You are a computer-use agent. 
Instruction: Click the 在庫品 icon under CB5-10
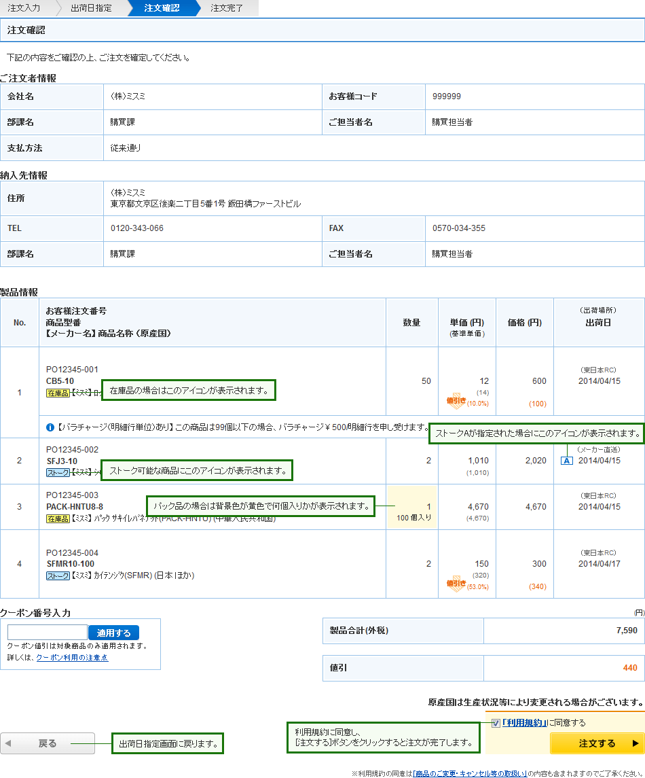(58, 393)
